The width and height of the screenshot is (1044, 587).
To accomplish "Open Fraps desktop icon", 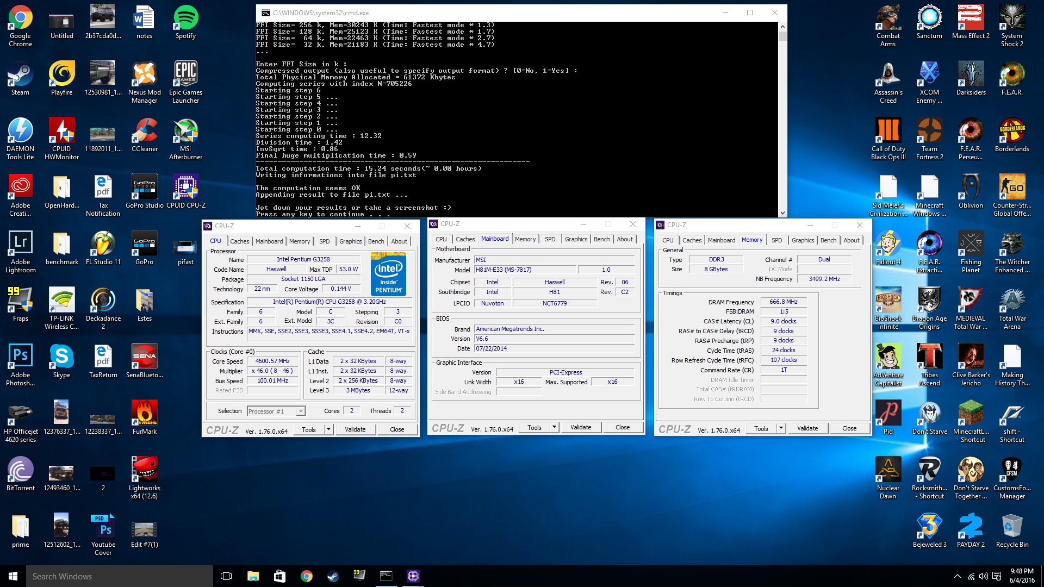I will [20, 305].
